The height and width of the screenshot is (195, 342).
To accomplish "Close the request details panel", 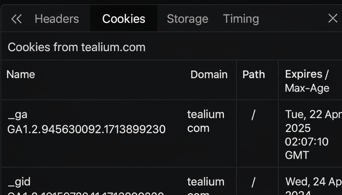I will click(x=333, y=19).
